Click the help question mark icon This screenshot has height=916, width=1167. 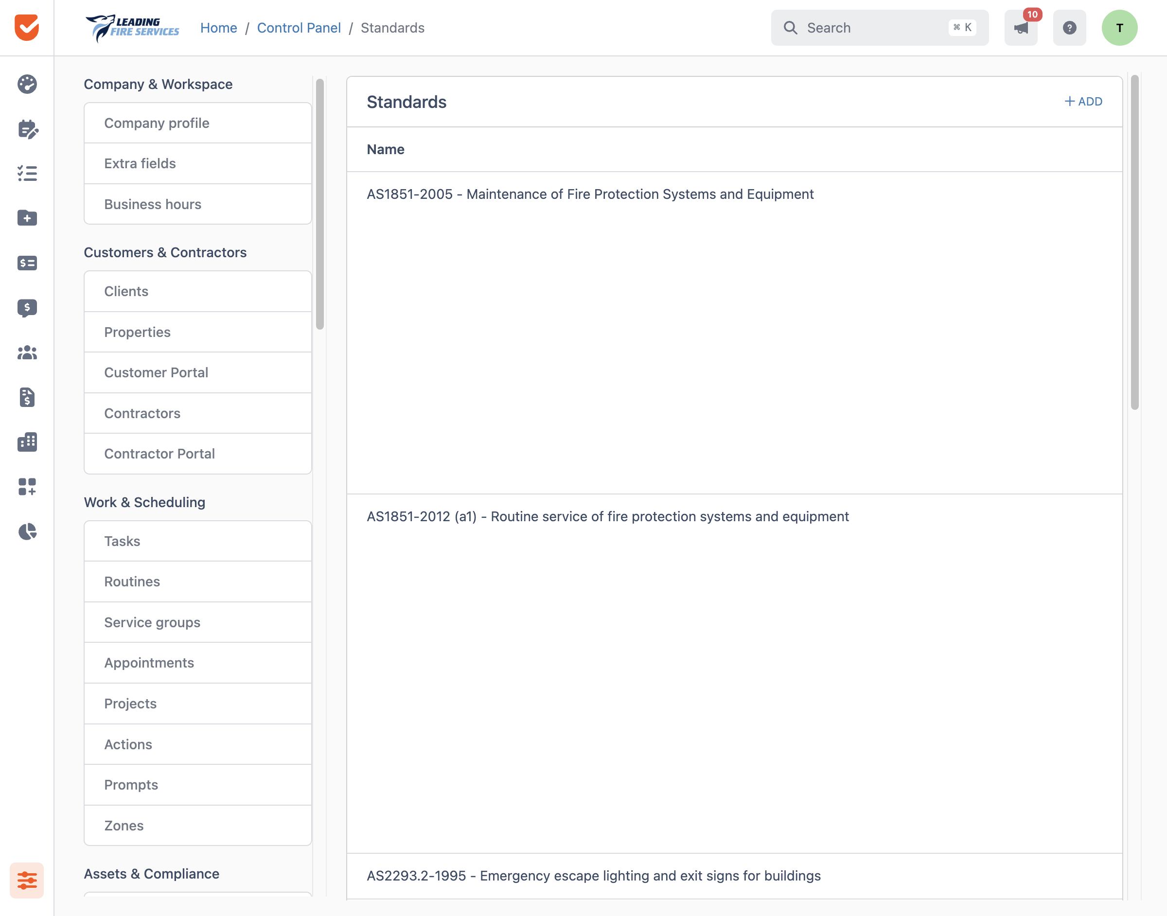[1069, 27]
